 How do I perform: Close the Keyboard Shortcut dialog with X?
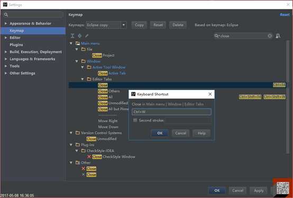[x=210, y=94]
